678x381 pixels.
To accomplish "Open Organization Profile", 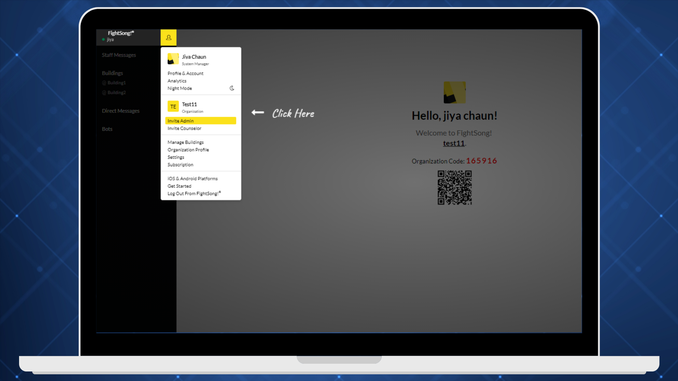I will click(x=188, y=150).
